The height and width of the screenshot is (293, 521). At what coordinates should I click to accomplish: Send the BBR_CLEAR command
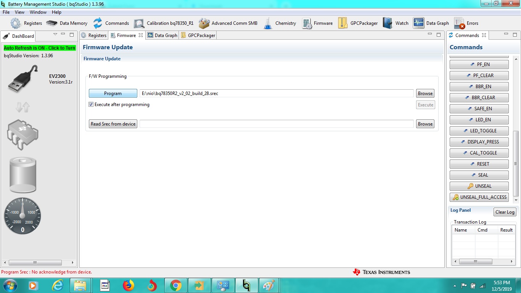[479, 98]
